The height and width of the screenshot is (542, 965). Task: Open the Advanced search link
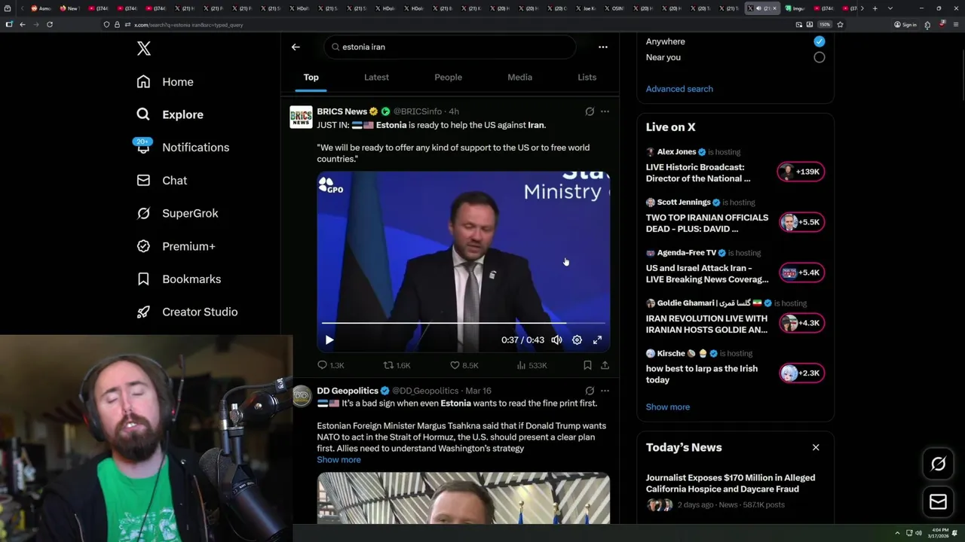(x=679, y=89)
